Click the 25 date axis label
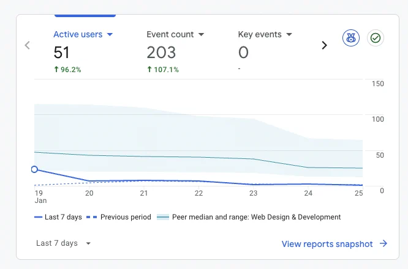 click(359, 193)
